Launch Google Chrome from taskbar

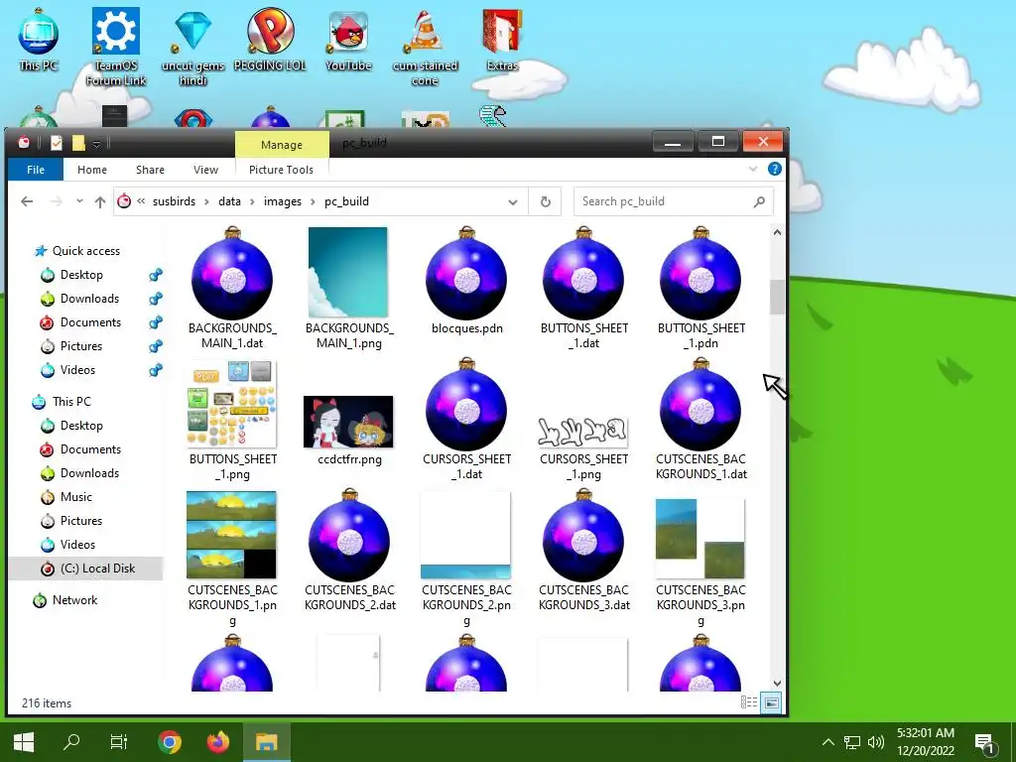pyautogui.click(x=170, y=742)
